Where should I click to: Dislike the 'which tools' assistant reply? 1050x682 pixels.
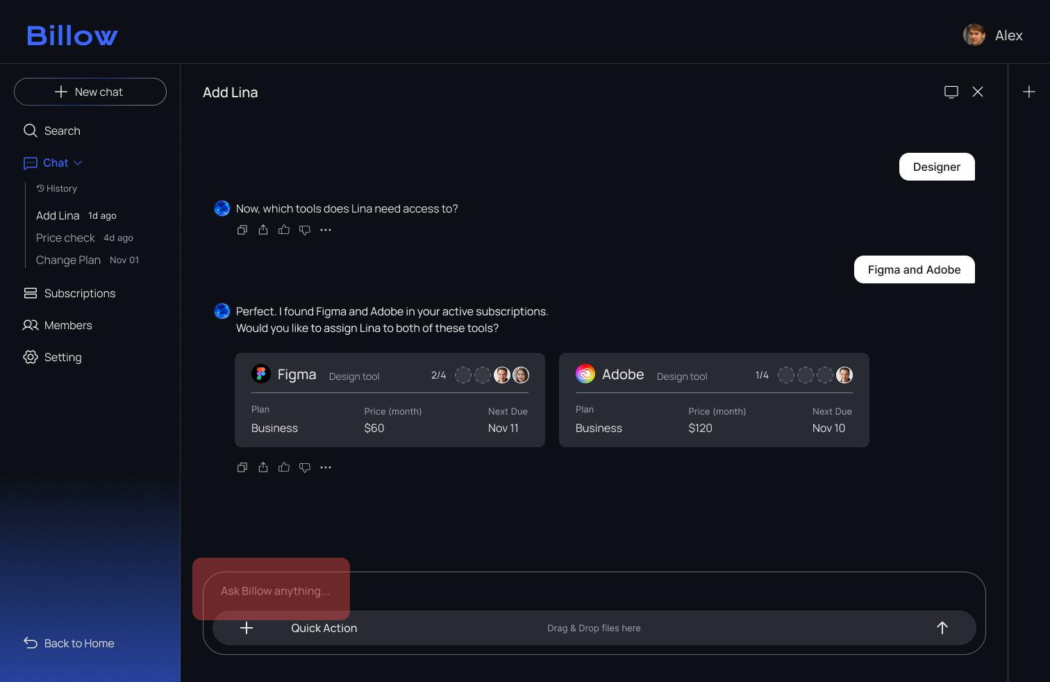tap(305, 230)
